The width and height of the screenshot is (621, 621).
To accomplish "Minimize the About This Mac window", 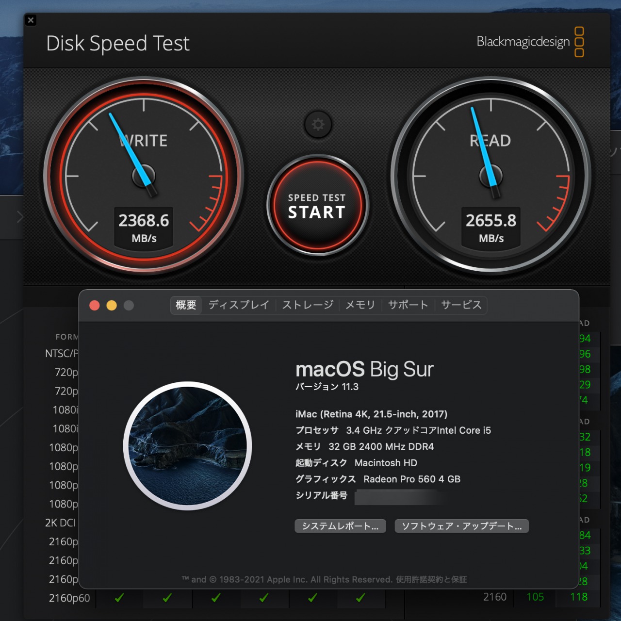I will click(112, 305).
